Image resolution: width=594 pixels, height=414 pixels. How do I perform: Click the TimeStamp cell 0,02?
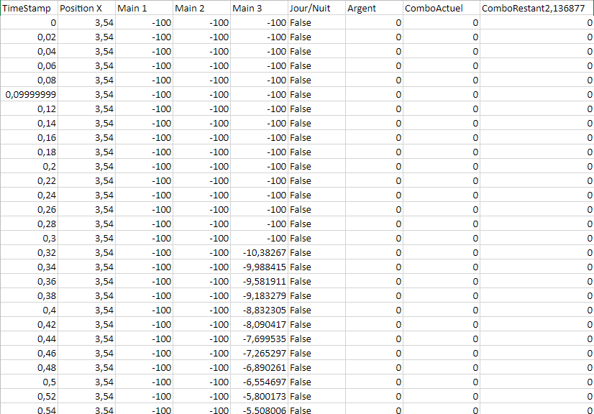click(x=29, y=37)
